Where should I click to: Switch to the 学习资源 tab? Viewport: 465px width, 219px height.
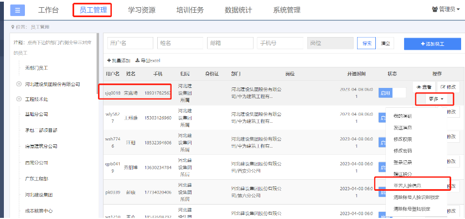(142, 10)
